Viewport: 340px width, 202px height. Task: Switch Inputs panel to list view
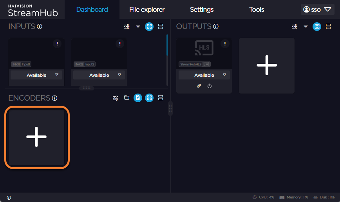[161, 27]
